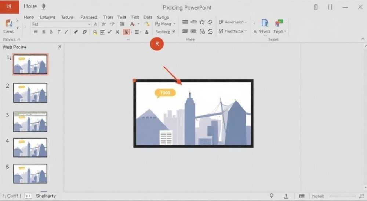Open the Svnup ribbon tab
The height and width of the screenshot is (201, 367).
tap(163, 18)
